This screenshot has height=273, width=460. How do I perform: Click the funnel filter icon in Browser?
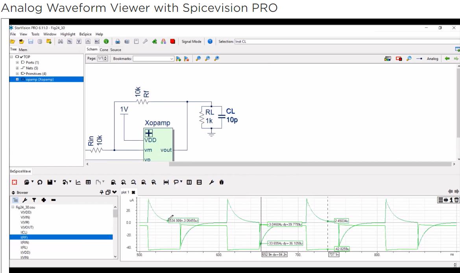click(34, 200)
